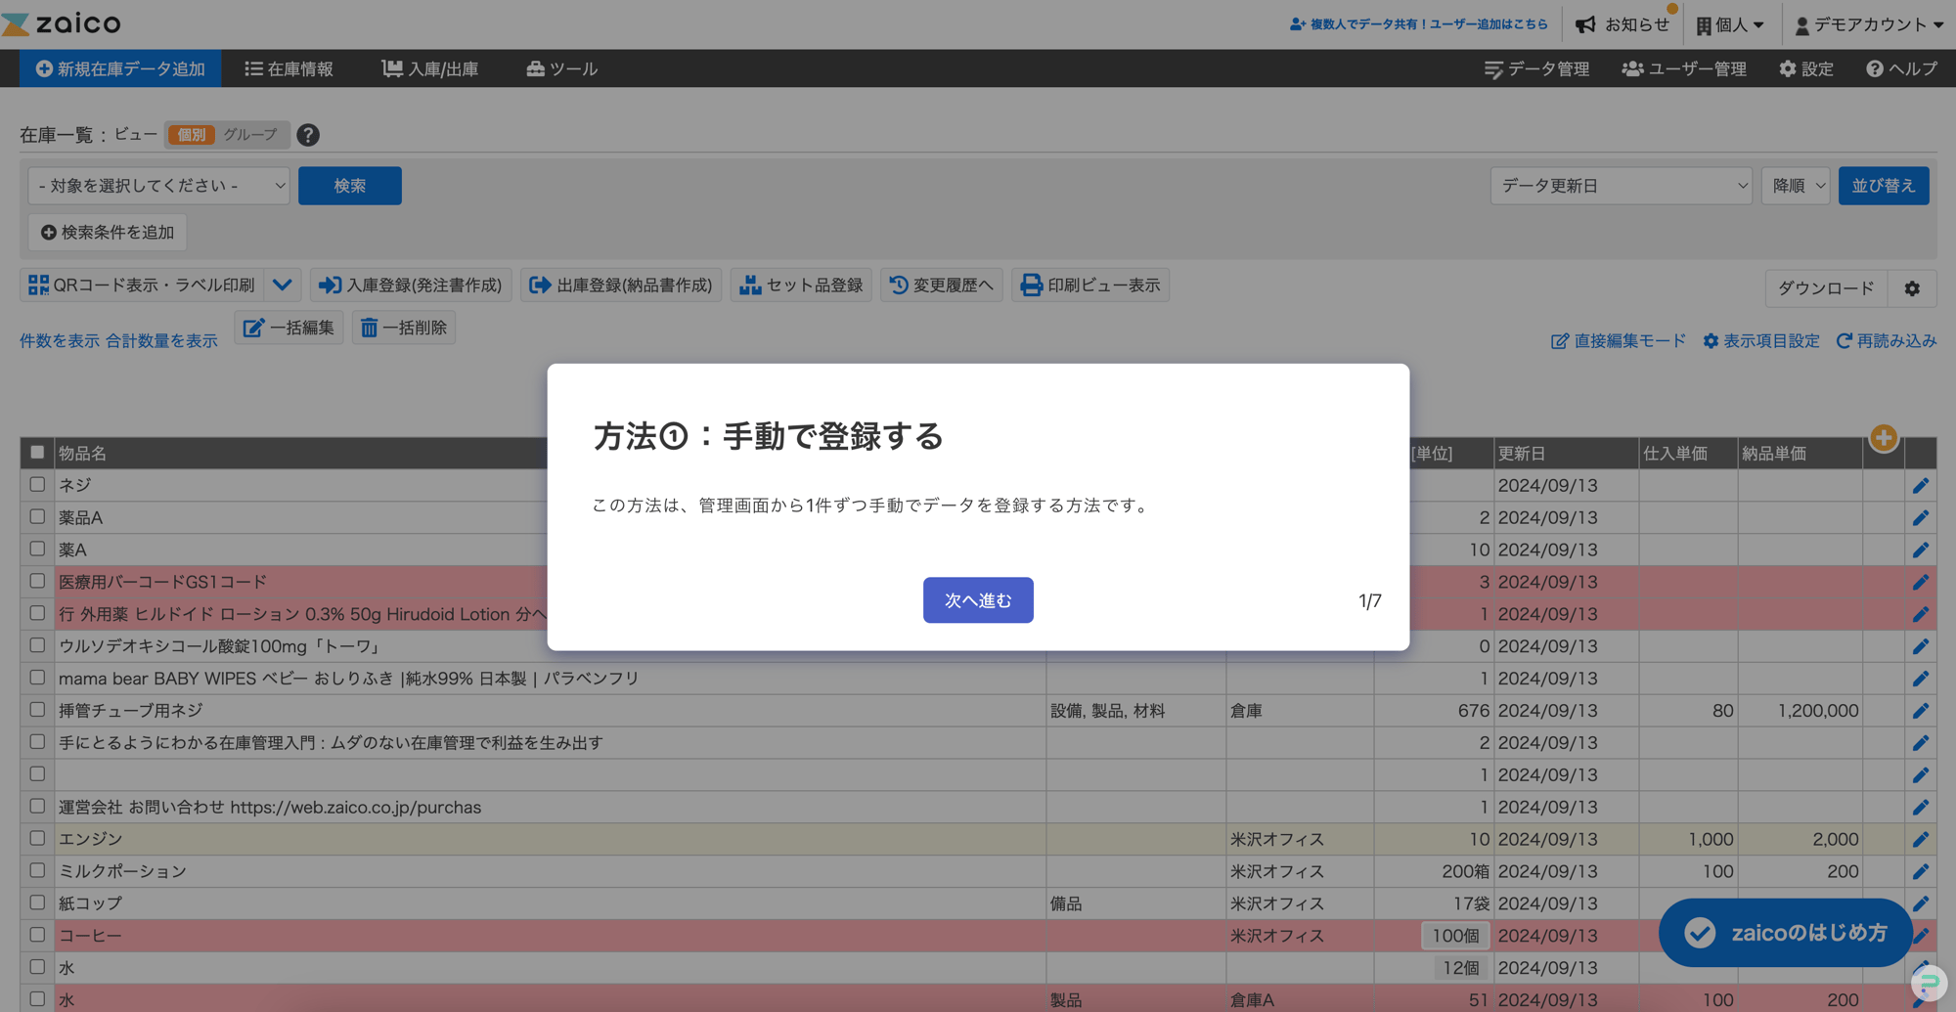The width and height of the screenshot is (1956, 1012).
Task: Open the help question mark beside ビュー
Action: [x=308, y=135]
